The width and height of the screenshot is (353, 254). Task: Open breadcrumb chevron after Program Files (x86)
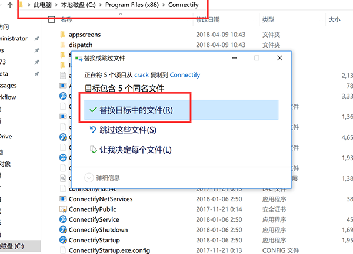click(x=164, y=5)
